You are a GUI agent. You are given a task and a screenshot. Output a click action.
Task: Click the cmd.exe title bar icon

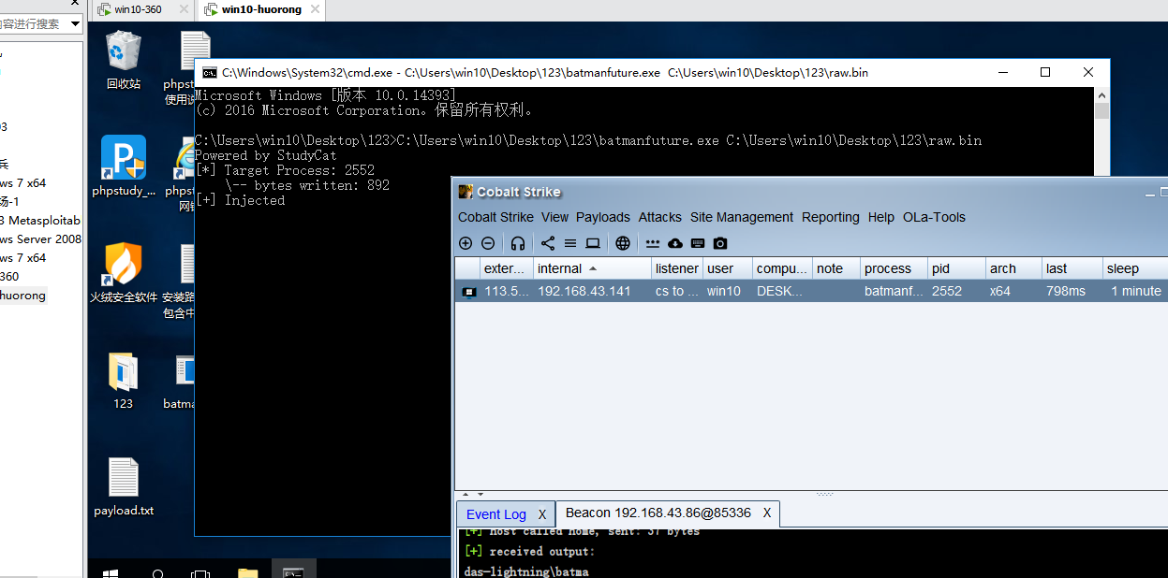[210, 72]
